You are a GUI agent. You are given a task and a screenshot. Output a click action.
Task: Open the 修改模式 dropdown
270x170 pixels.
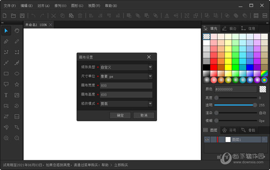[x=150, y=104]
